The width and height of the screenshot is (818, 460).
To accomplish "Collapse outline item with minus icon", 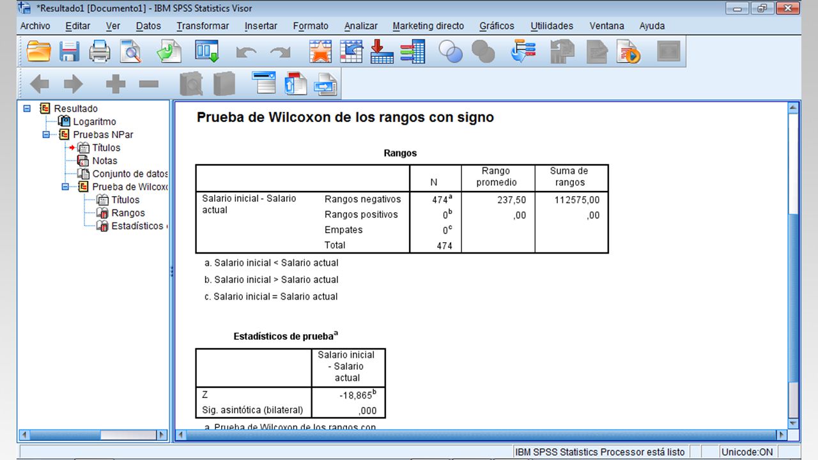I will (x=149, y=84).
